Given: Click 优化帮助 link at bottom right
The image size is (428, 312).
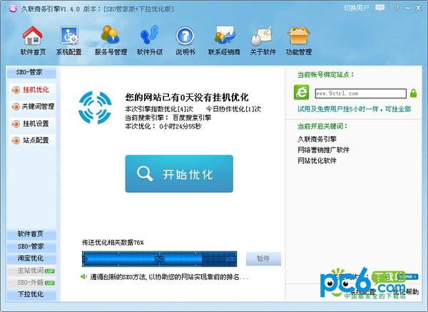Looking at the screenshot, I should (406, 292).
